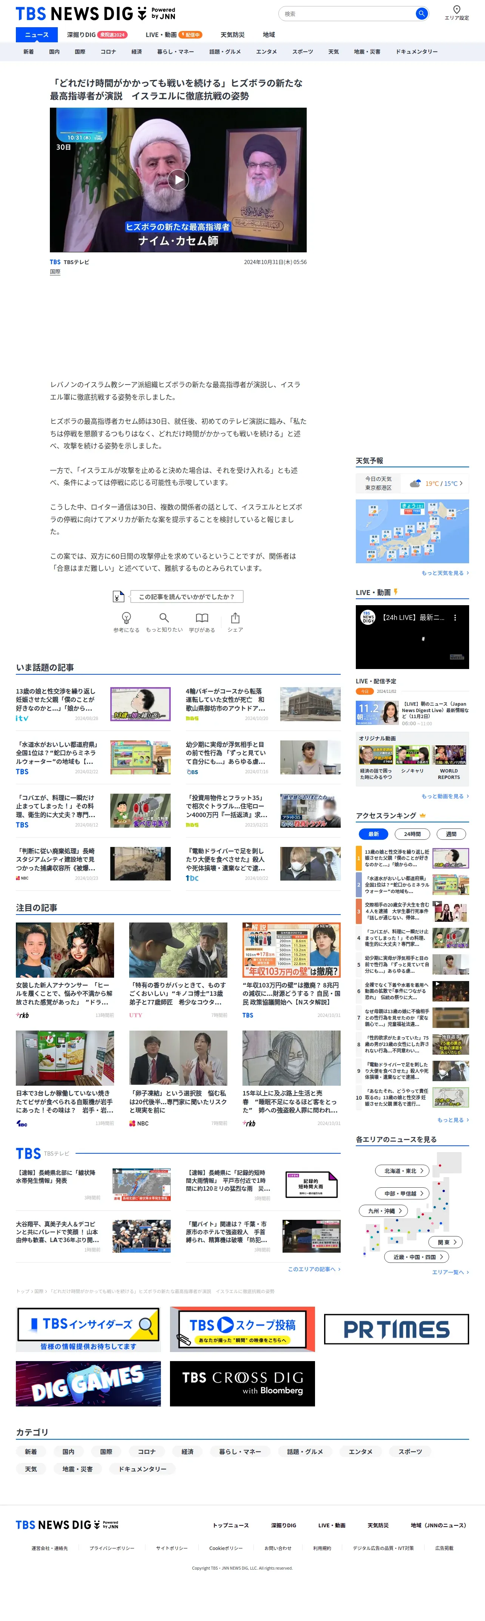Image resolution: width=485 pixels, height=1621 pixels.
Task: Open the PR TIMES banner
Action: click(x=396, y=1329)
